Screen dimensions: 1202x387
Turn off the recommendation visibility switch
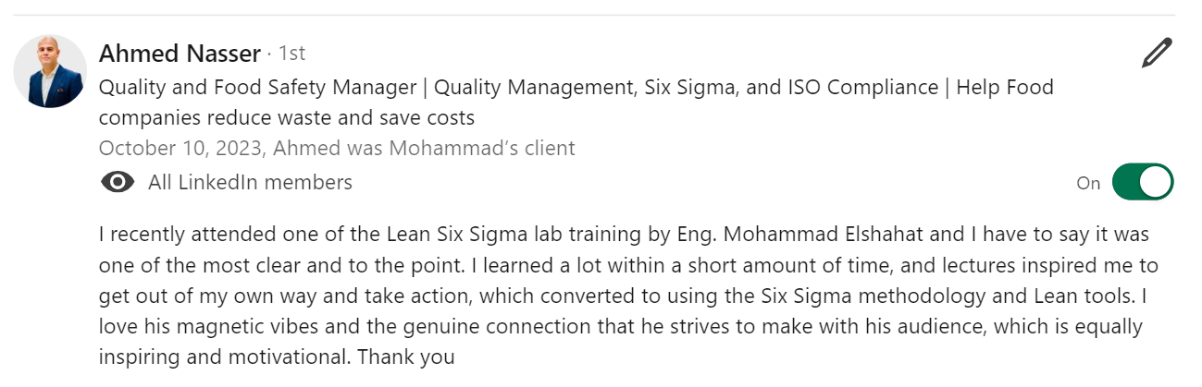pos(1142,182)
